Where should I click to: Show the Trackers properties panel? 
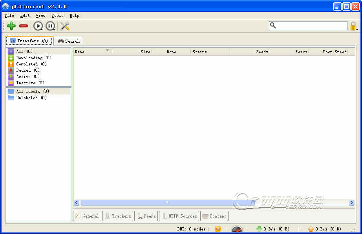118,216
